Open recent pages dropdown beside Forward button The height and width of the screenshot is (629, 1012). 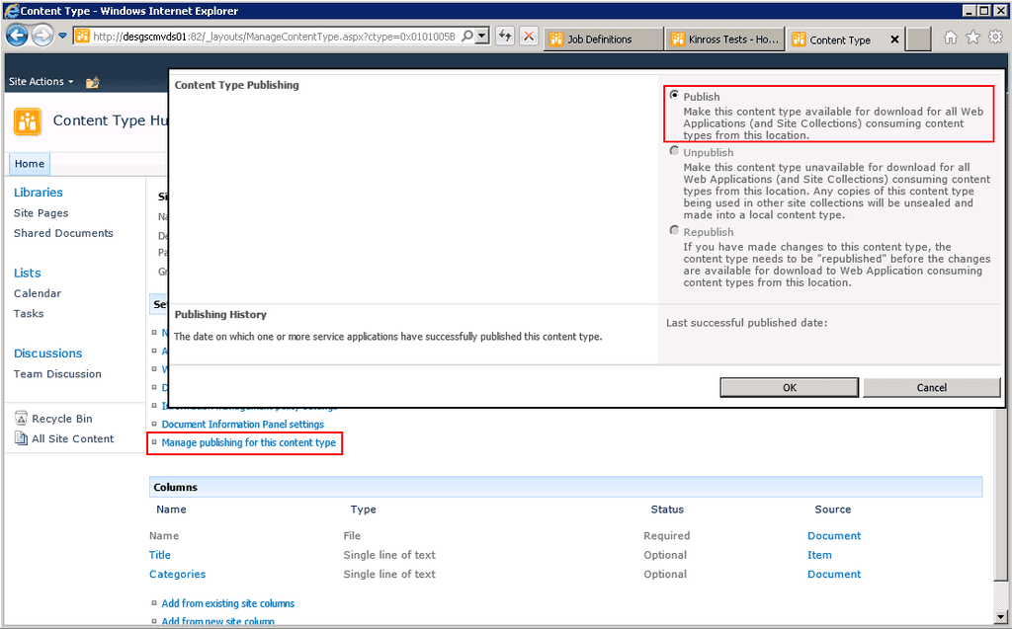point(63,37)
